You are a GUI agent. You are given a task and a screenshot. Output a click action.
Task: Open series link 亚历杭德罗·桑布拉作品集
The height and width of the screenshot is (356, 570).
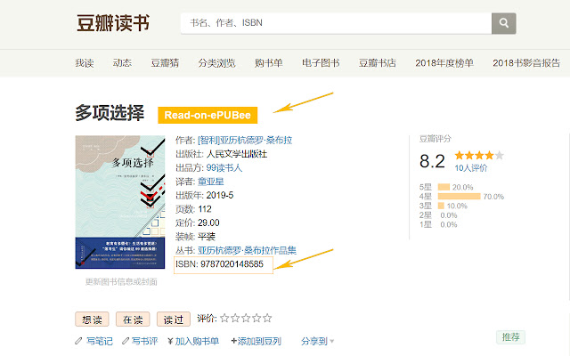pos(247,250)
